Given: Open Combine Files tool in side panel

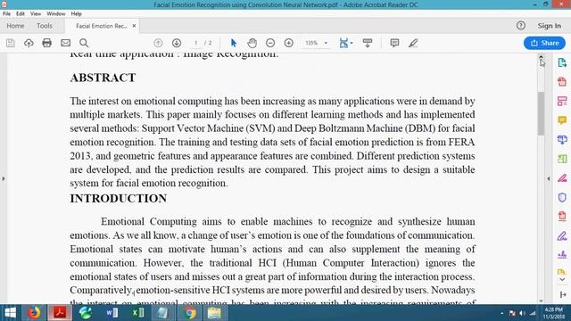Looking at the screenshot, I should [562, 139].
